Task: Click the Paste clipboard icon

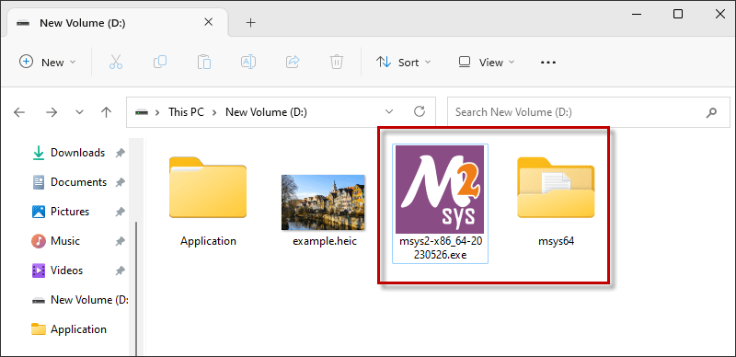Action: click(x=204, y=62)
